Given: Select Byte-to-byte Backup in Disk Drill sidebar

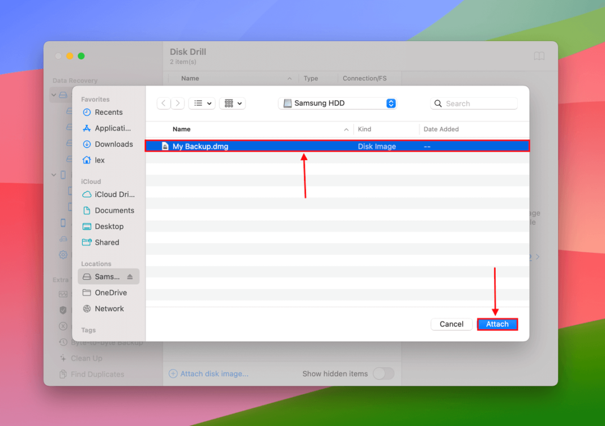Looking at the screenshot, I should click(x=107, y=342).
